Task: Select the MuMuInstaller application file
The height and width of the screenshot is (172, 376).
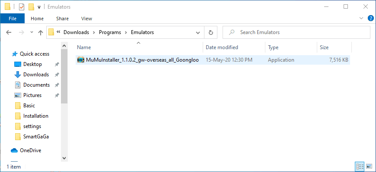Action: tap(213, 60)
